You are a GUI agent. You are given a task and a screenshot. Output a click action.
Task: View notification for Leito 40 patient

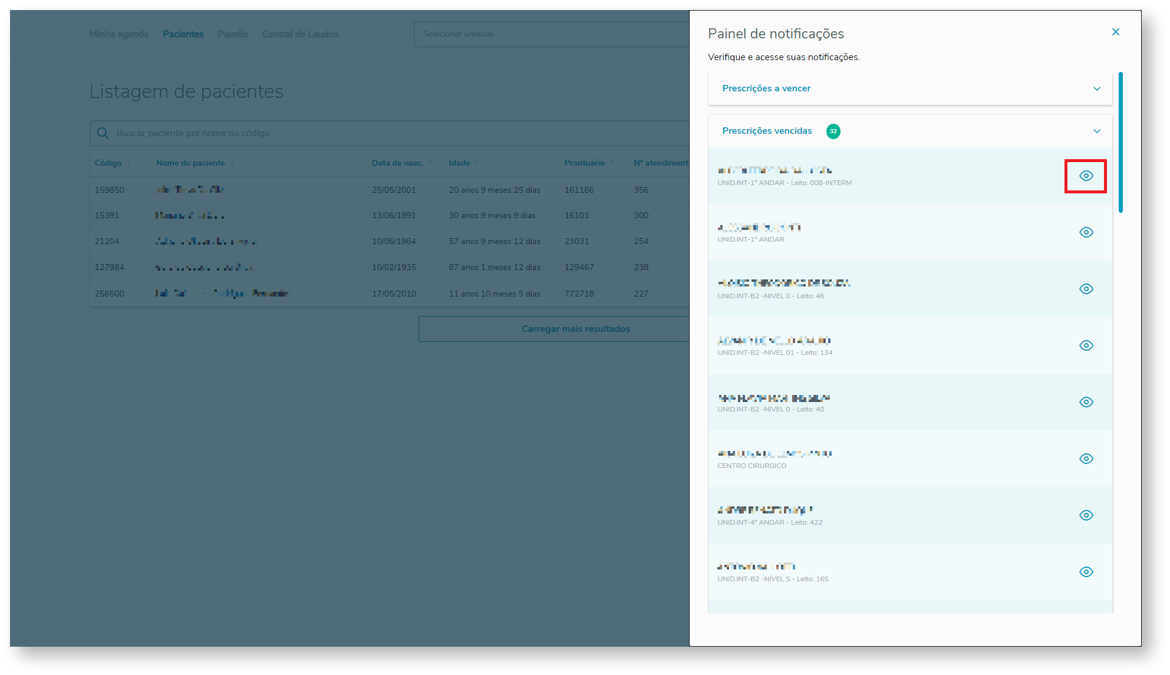pos(1086,402)
